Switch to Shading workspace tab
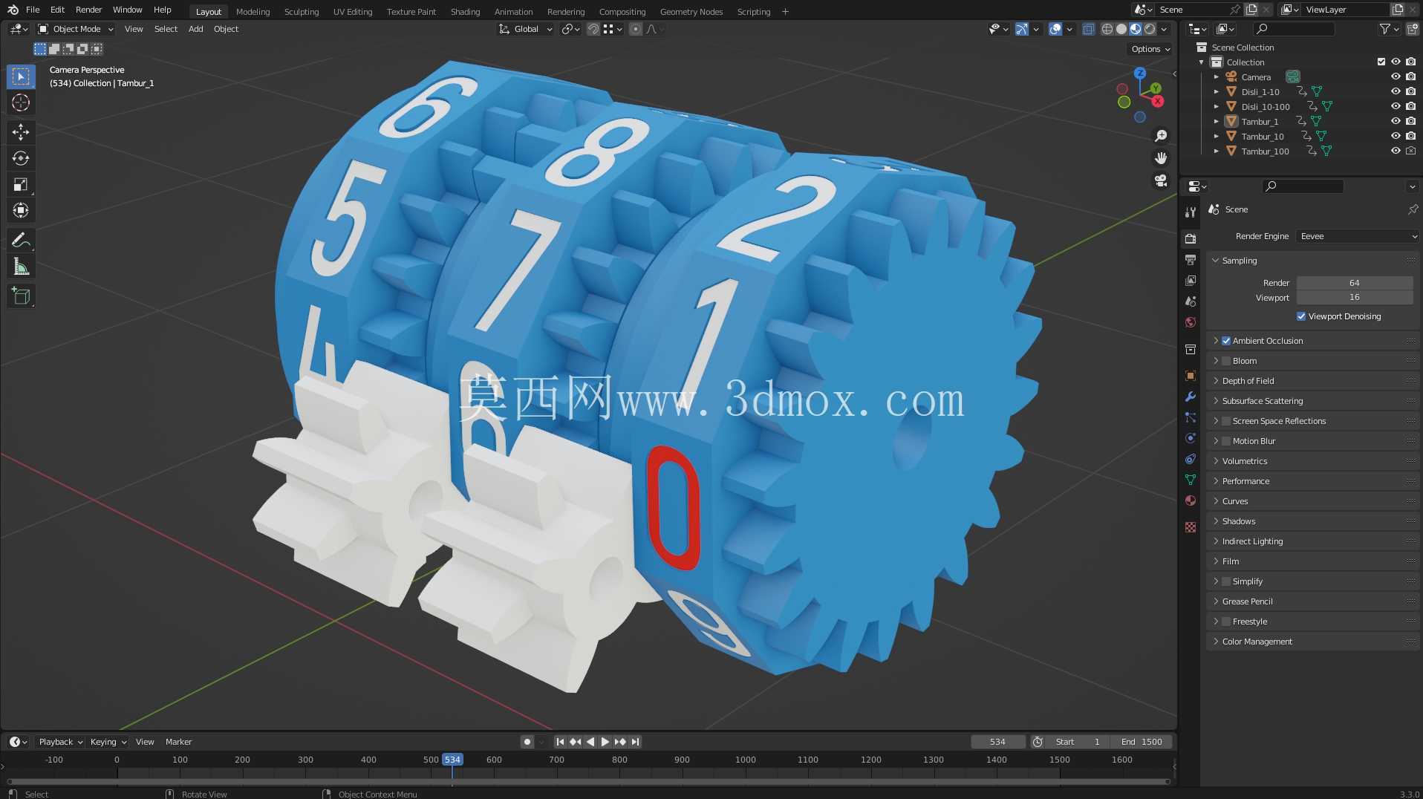 pyautogui.click(x=465, y=11)
